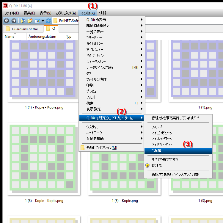Viewport: 223px width, 223px height.
Task: Select すべてを規定にする
Action: click(x=178, y=160)
